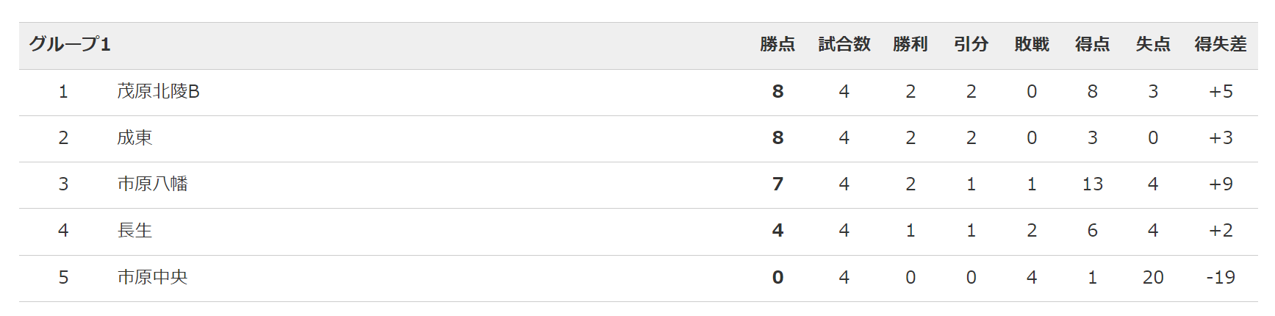This screenshot has width=1275, height=316.
Task: Open team 長生
Action: pyautogui.click(x=134, y=230)
